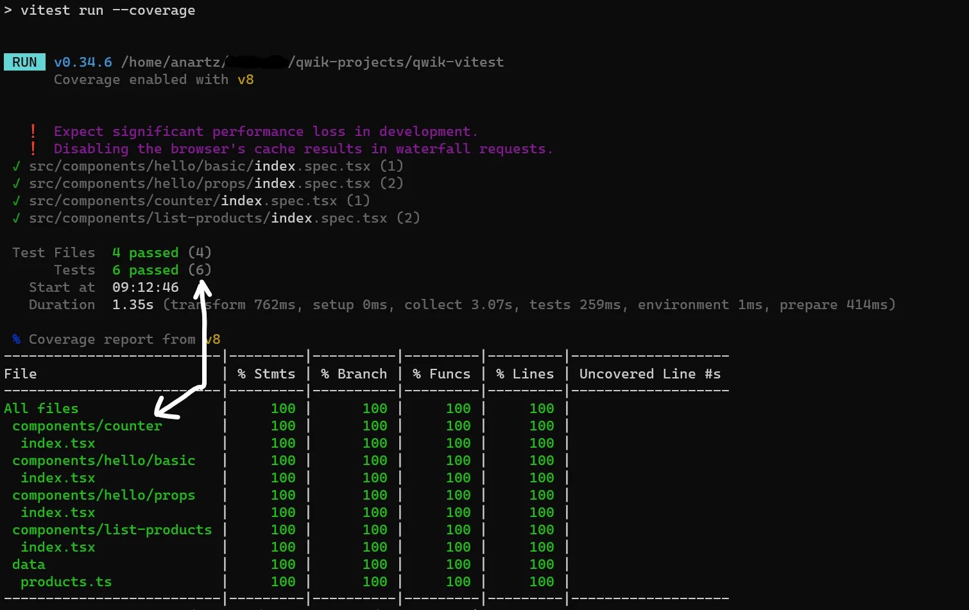969x610 pixels.
Task: Select the hello/basic/index.spec.tsx test result line
Action: (208, 166)
